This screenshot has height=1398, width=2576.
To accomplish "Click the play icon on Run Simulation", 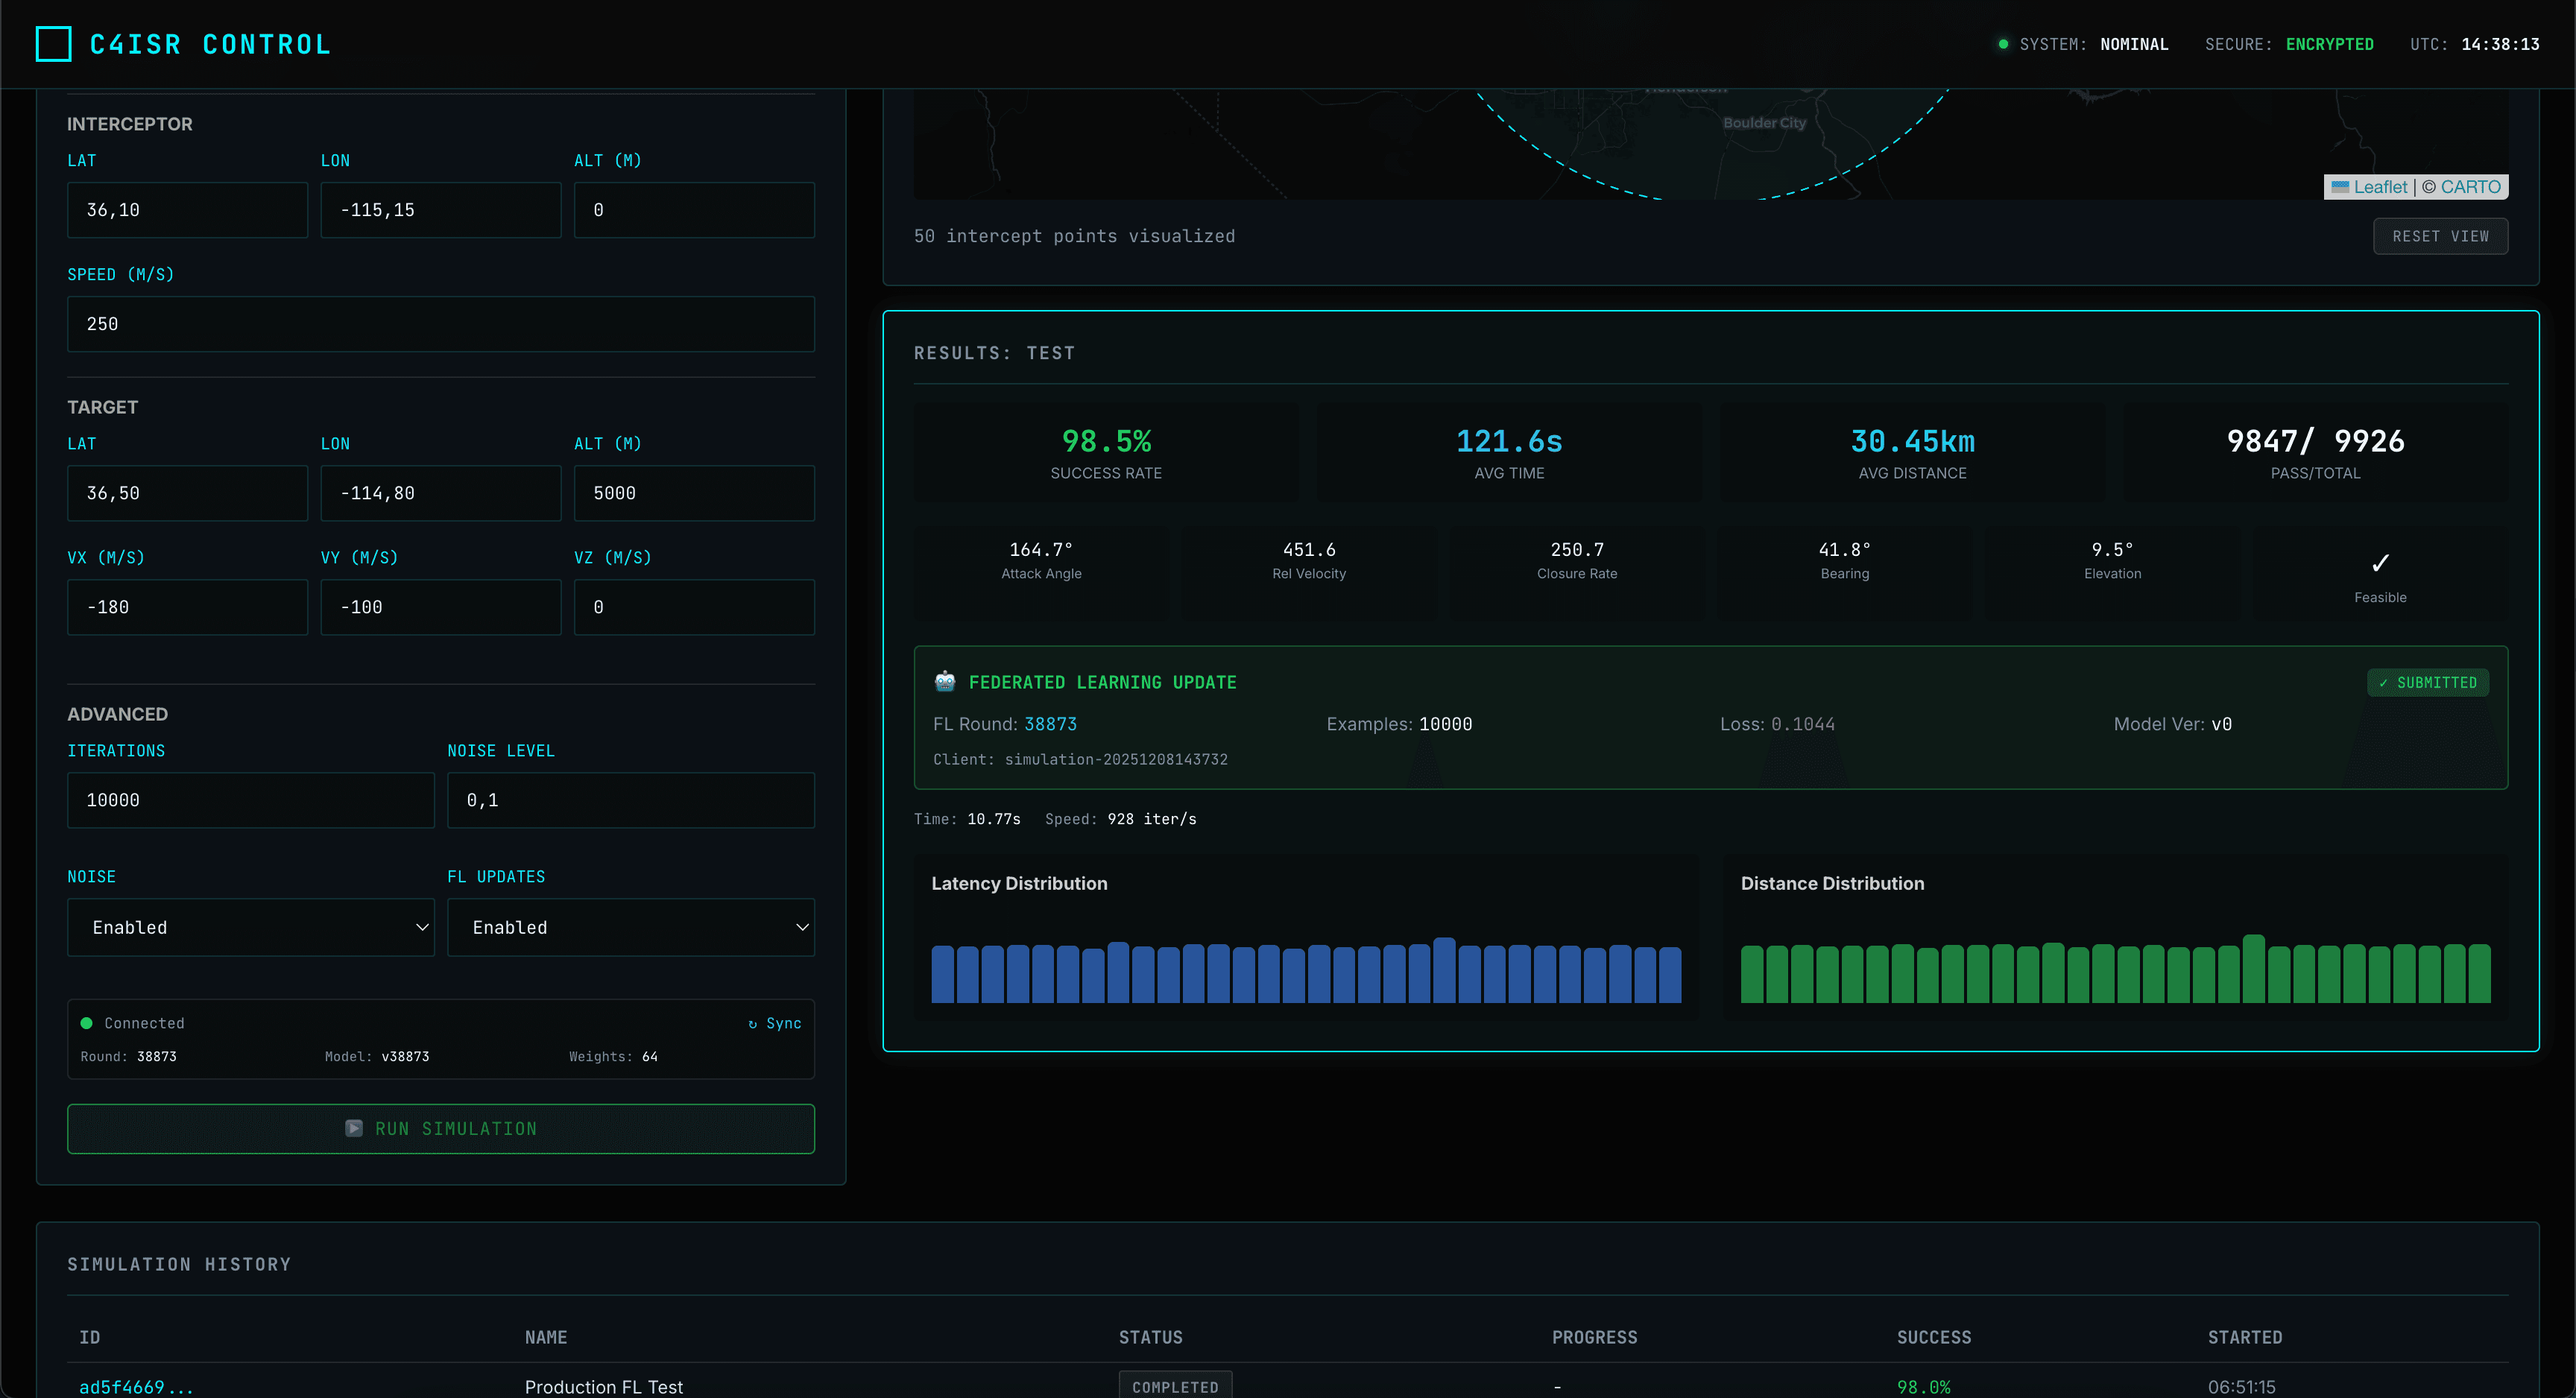I will [x=355, y=1128].
